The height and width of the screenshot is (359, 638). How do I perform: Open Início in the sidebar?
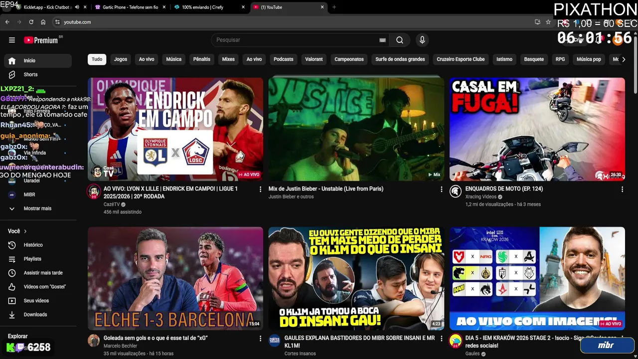[x=38, y=60]
